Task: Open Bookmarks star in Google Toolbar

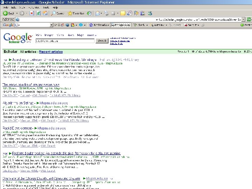Action: click(91, 25)
